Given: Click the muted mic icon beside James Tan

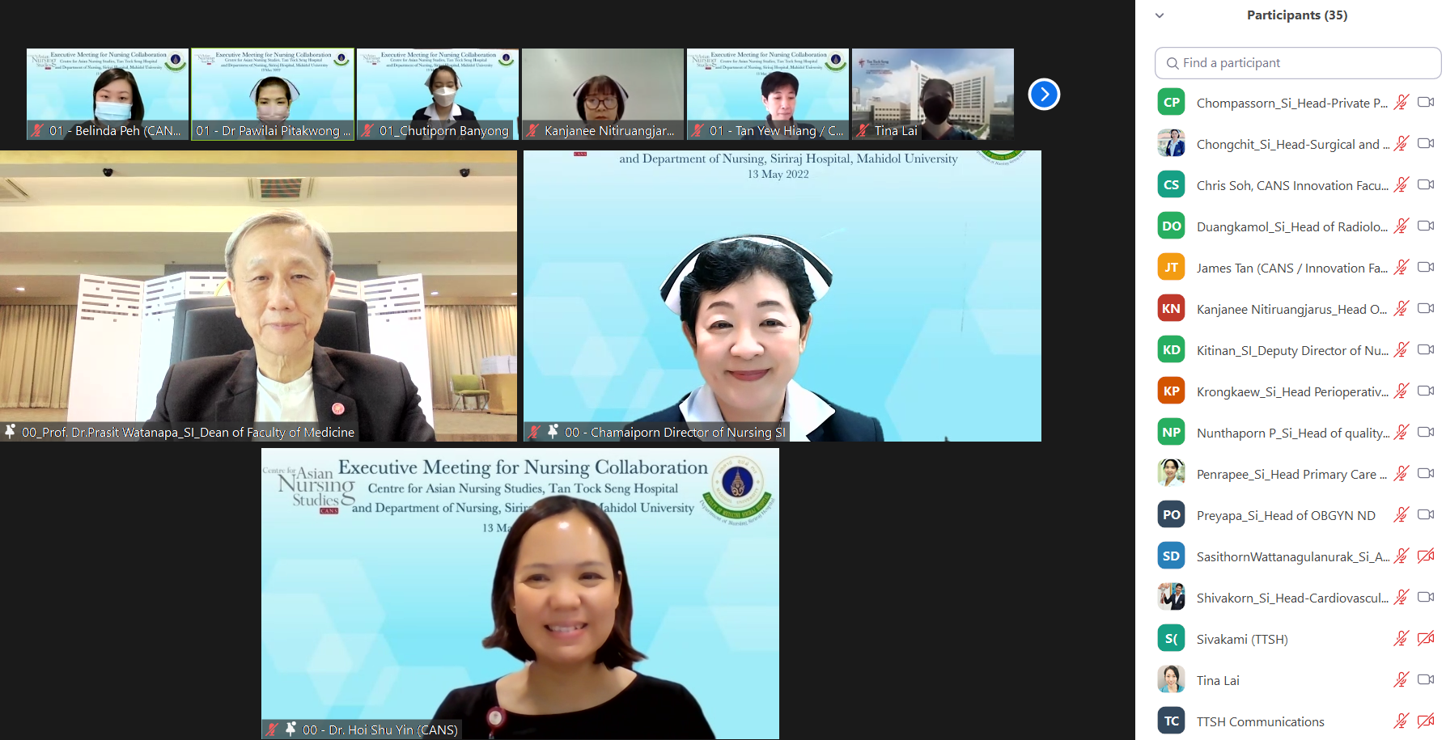Looking at the screenshot, I should pos(1401,268).
